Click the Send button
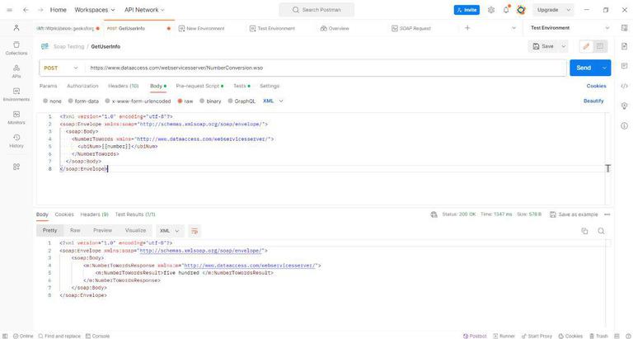The height and width of the screenshot is (339, 633). [584, 68]
